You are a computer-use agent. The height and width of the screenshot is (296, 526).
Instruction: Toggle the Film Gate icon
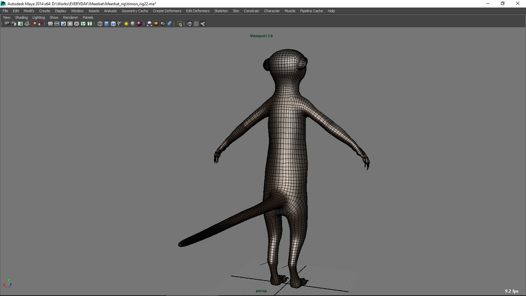tap(57, 24)
